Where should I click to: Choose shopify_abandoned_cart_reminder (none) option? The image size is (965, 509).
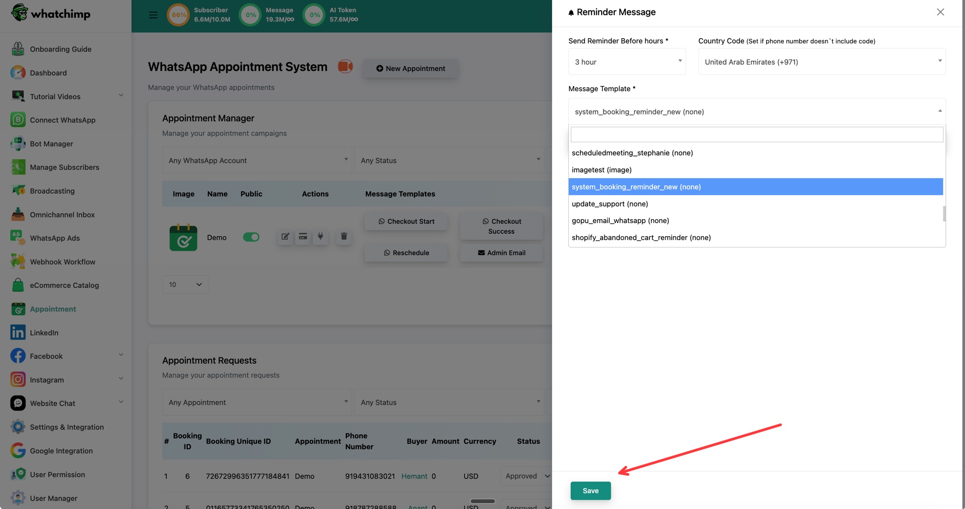pyautogui.click(x=756, y=238)
